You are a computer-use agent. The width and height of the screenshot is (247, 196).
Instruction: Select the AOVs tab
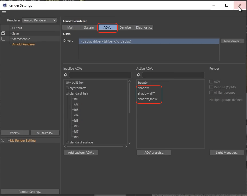107,27
